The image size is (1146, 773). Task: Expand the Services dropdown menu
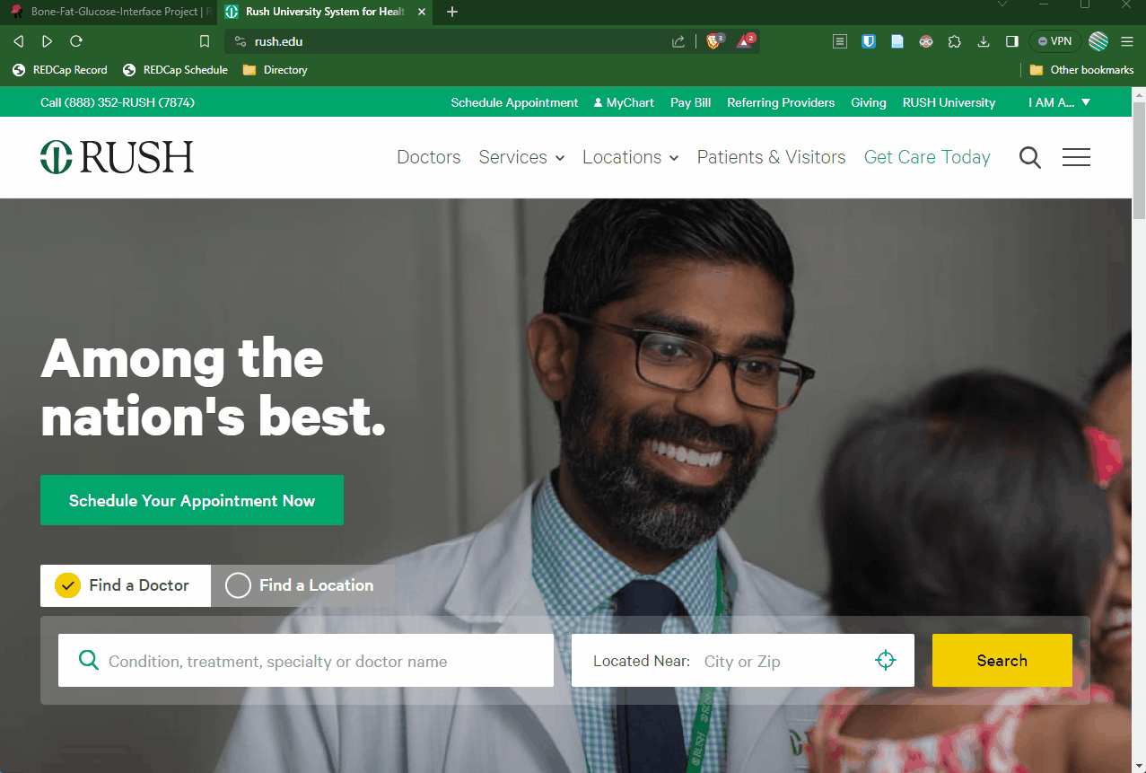pos(521,157)
